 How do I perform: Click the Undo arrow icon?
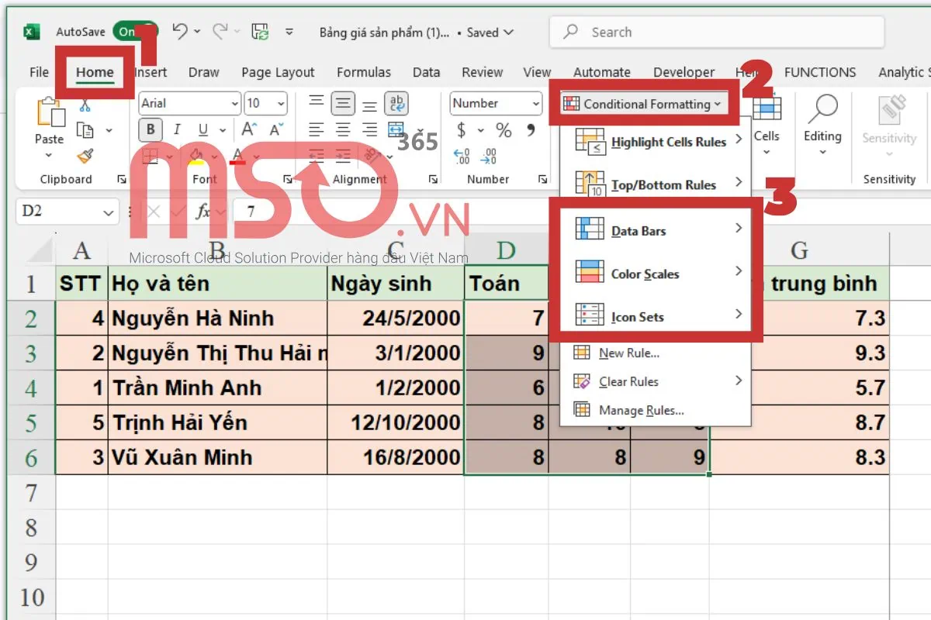pos(179,32)
